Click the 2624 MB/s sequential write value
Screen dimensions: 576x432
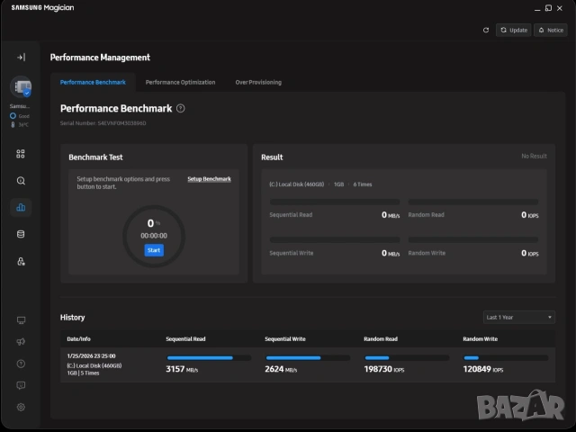(x=281, y=369)
